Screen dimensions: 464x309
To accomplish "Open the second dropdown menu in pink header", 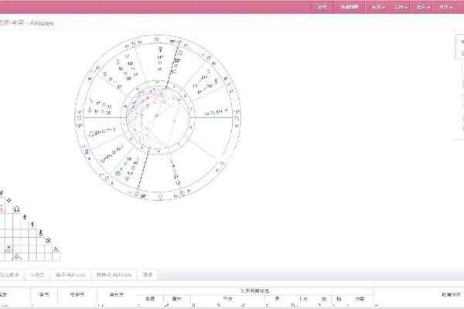I will [399, 7].
